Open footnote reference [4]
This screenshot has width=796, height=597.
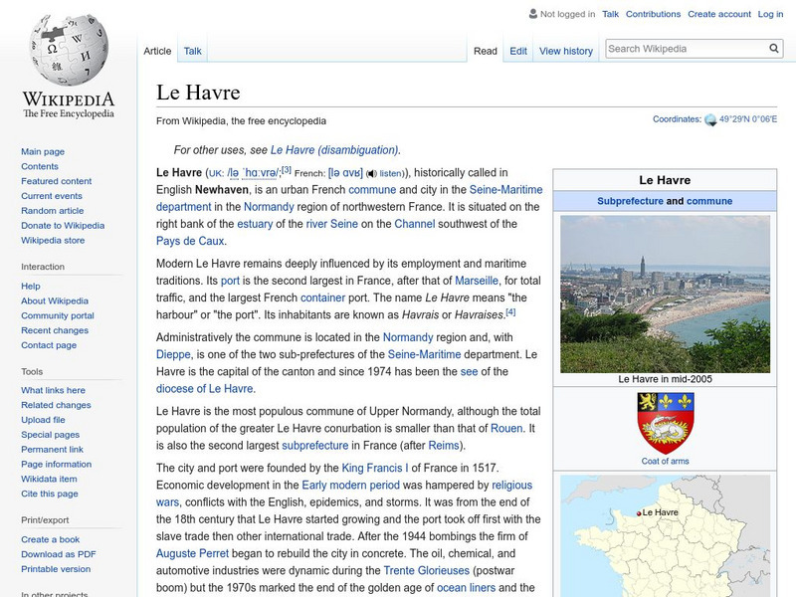[x=510, y=312]
